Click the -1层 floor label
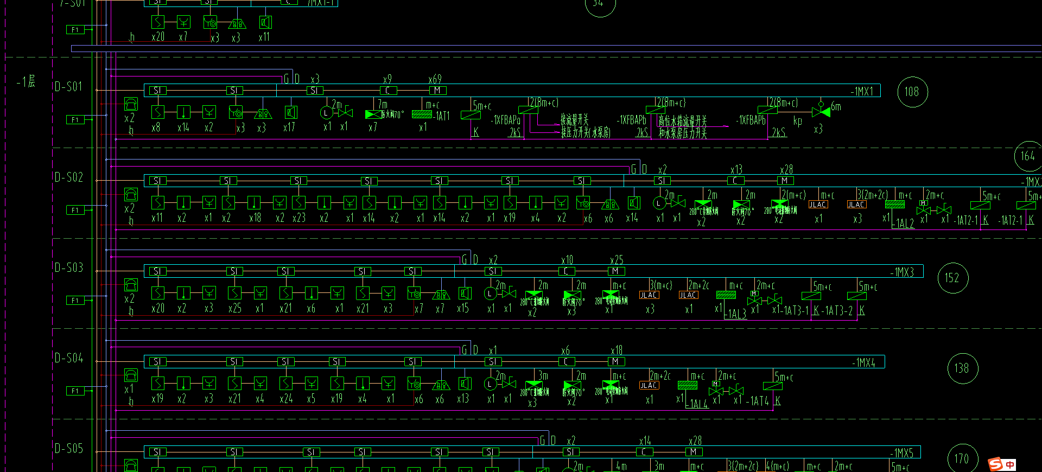This screenshot has height=472, width=1042. 26,82
